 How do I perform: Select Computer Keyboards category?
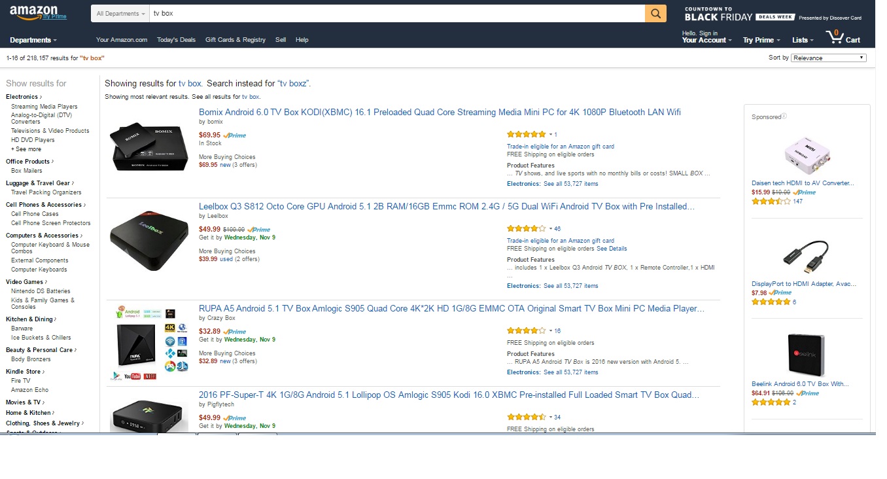(x=39, y=270)
